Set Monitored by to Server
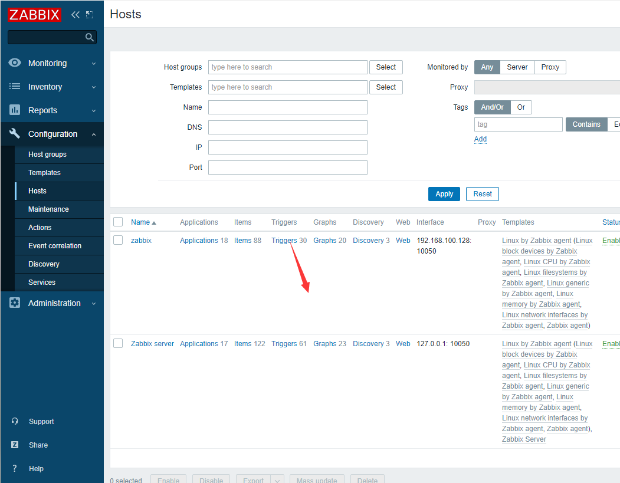The image size is (620, 483). (x=517, y=67)
